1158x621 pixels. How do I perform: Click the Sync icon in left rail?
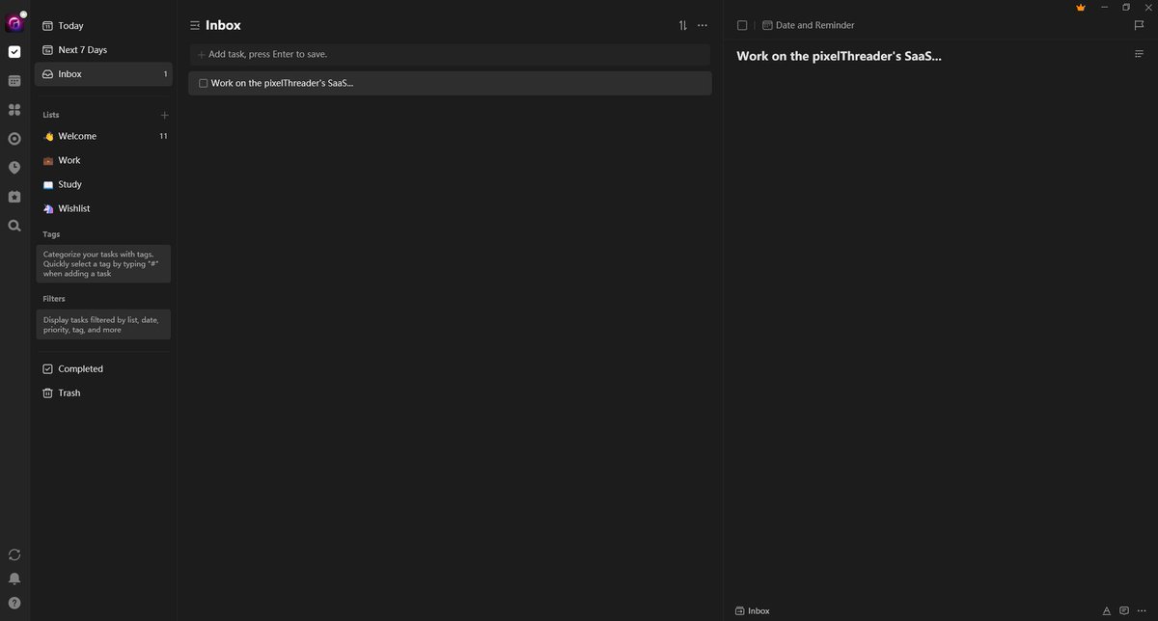[14, 554]
